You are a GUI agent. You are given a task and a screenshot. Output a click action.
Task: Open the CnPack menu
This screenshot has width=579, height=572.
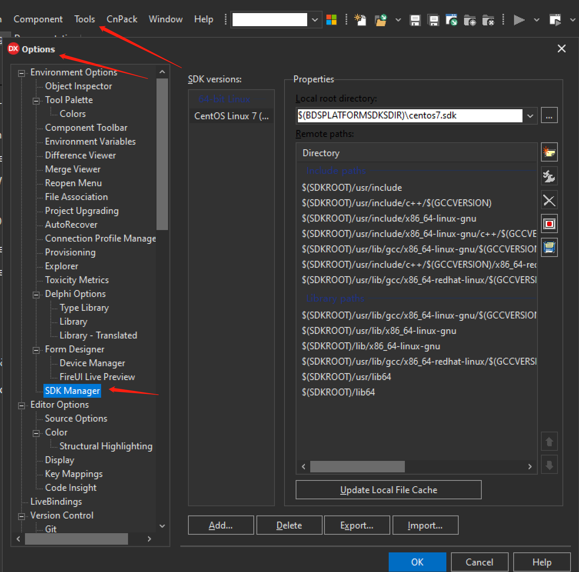pos(122,19)
